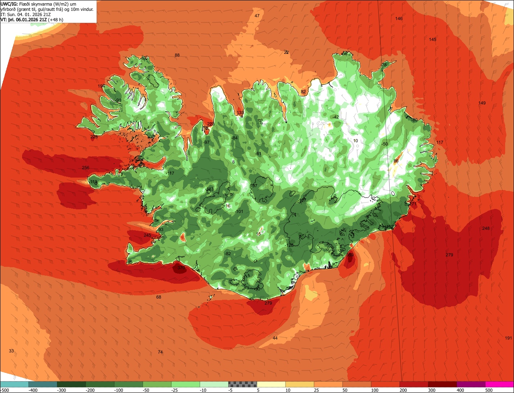Click the darkest green -300 to -200 legend swatch

(x=71, y=384)
